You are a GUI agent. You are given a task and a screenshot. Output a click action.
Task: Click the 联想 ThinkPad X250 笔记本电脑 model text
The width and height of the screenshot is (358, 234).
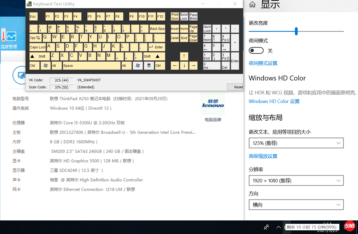[80, 99]
